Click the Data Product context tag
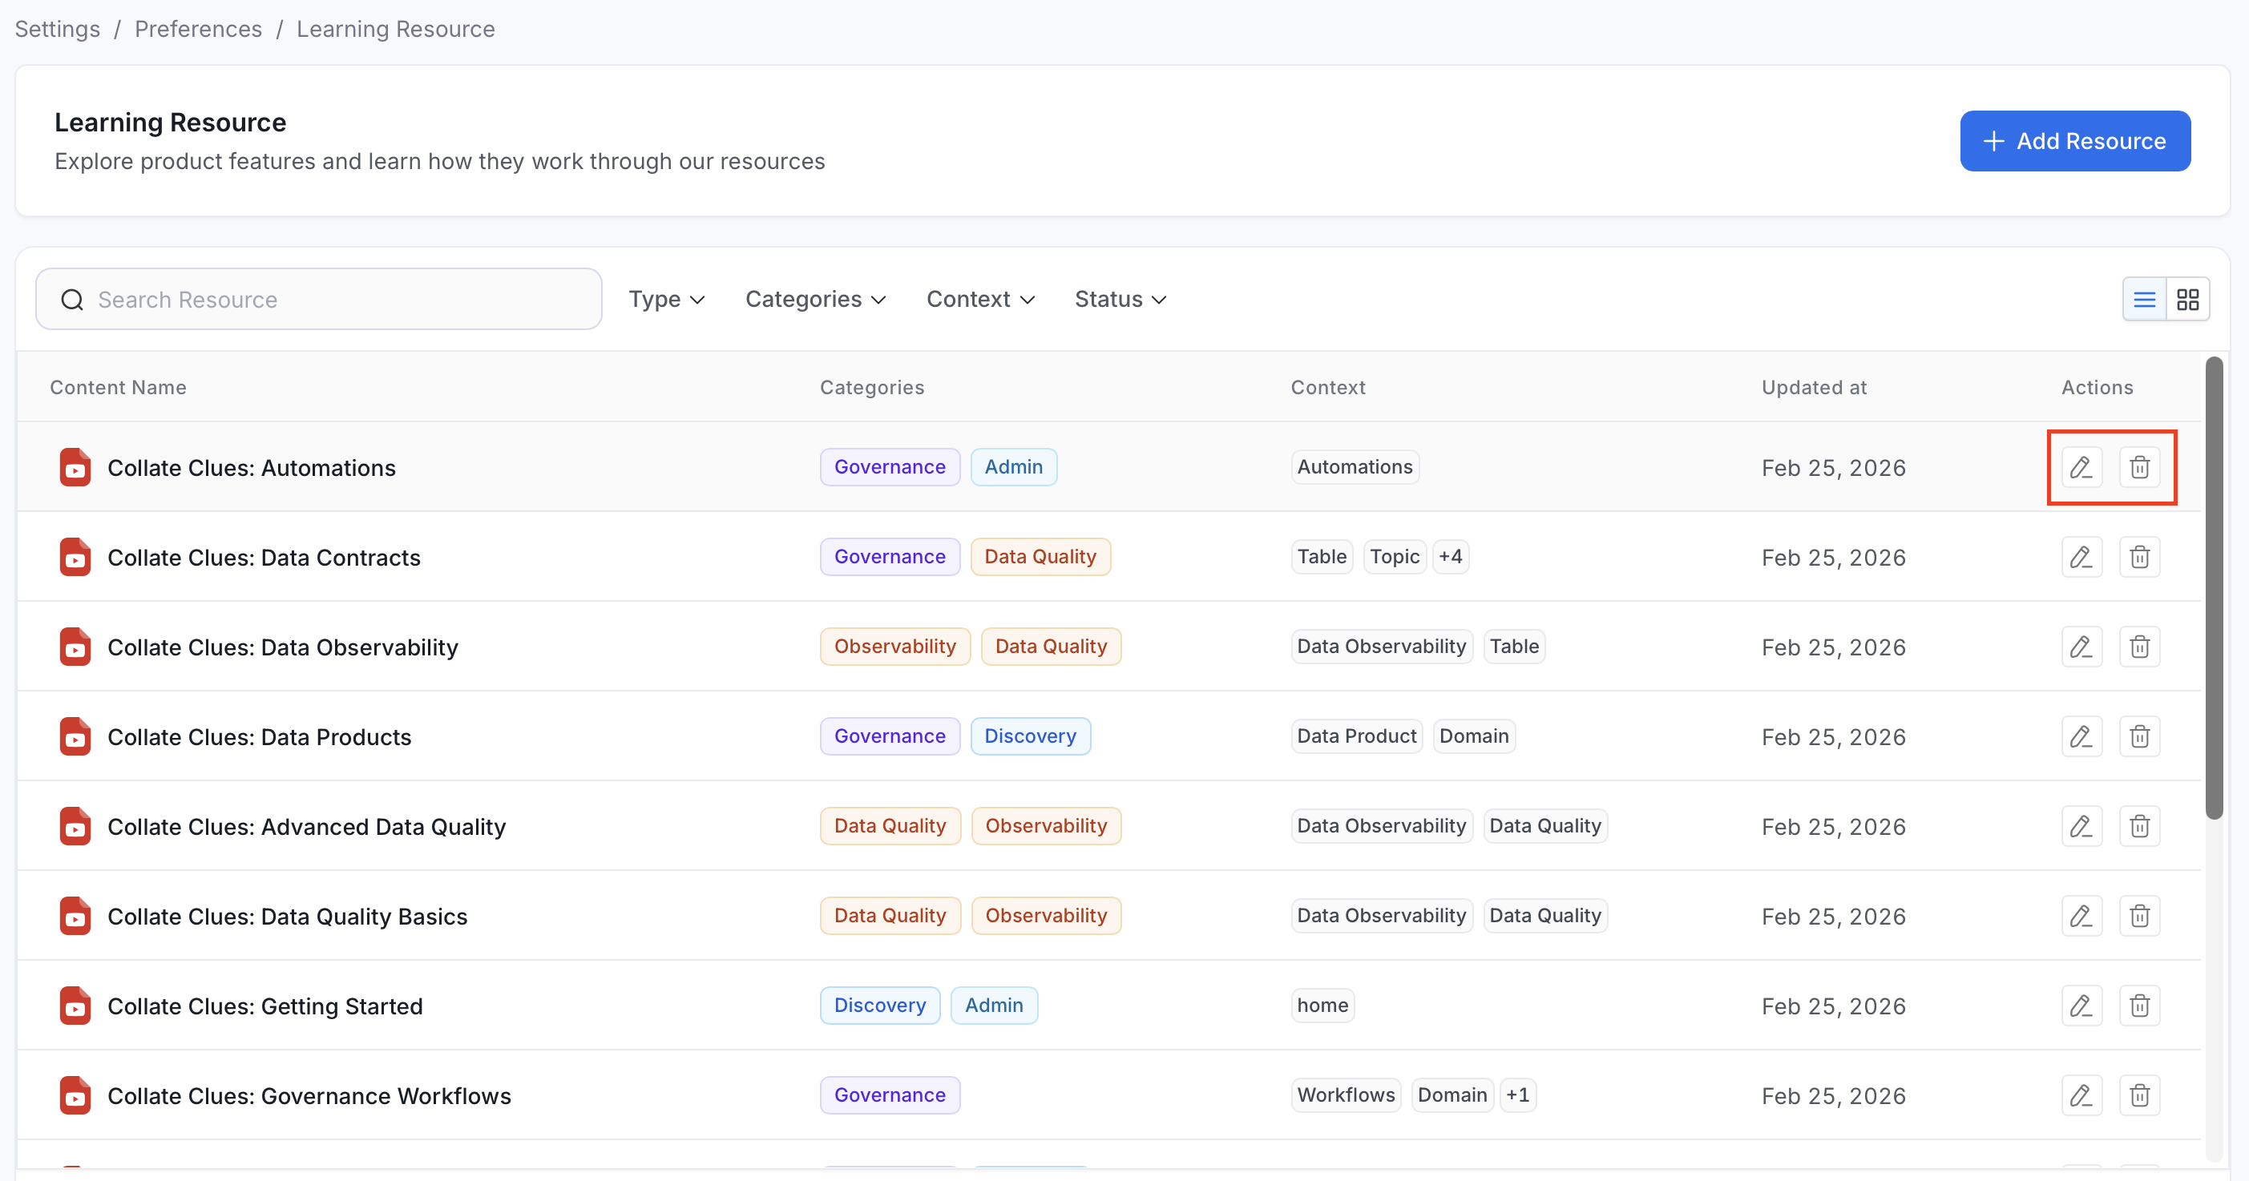The image size is (2249, 1181). point(1357,736)
